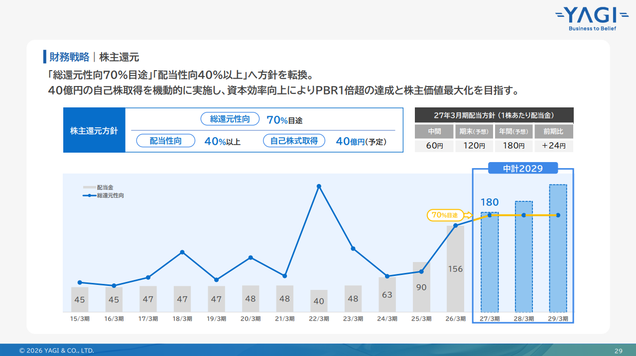Click the 70%目途 value text

pyautogui.click(x=284, y=120)
